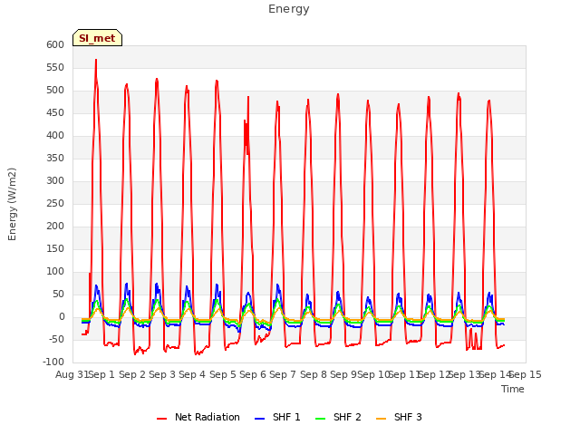Click the Sep 4 x-axis label

point(192,374)
